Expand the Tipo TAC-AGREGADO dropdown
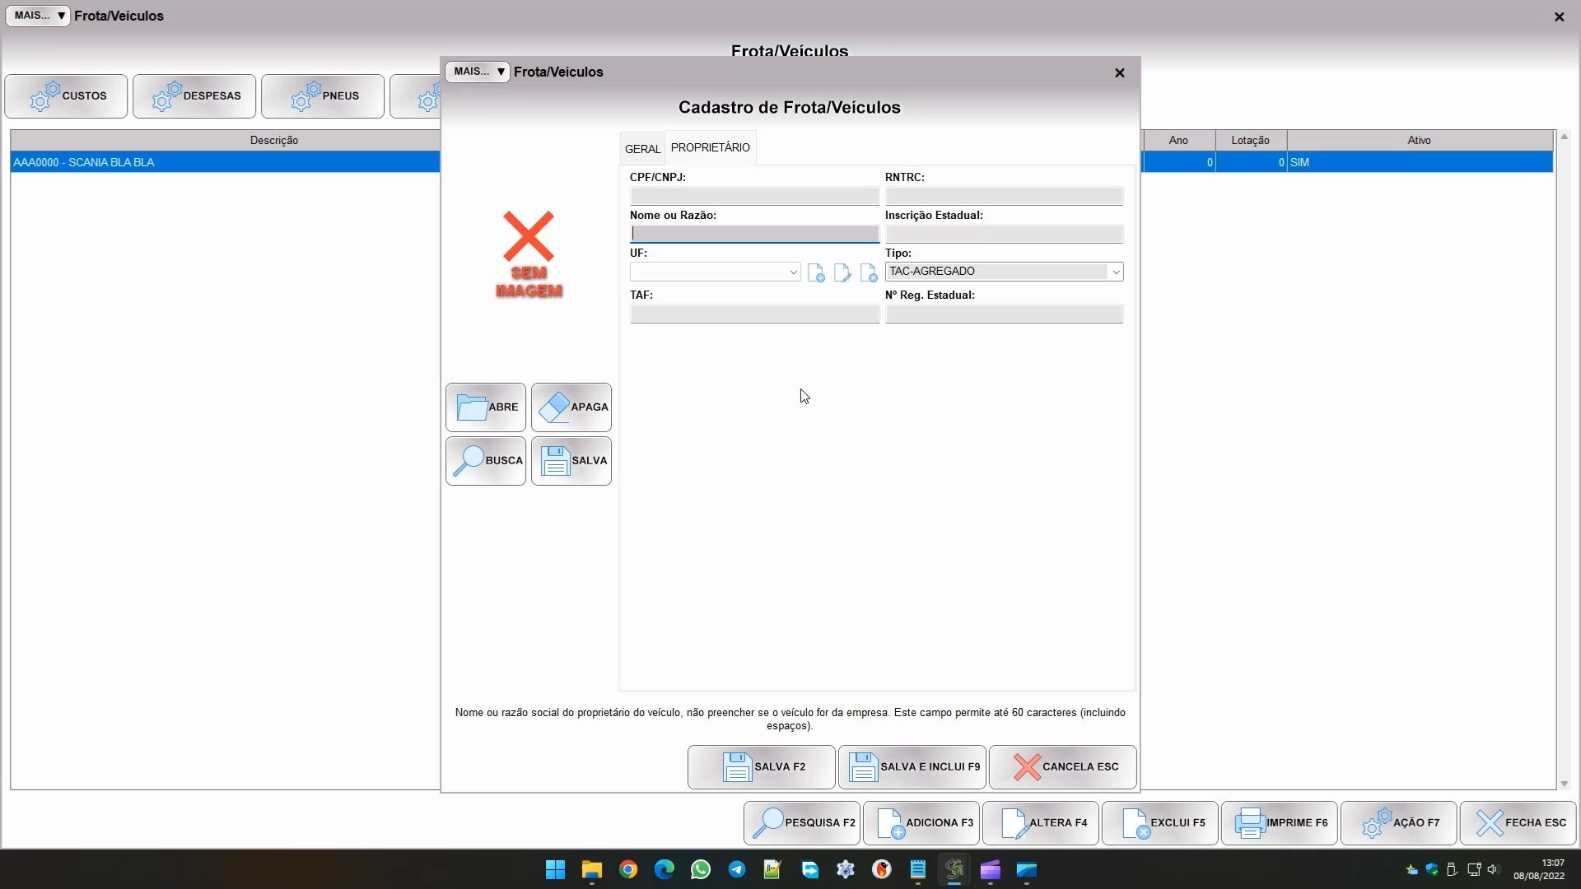 (1115, 272)
